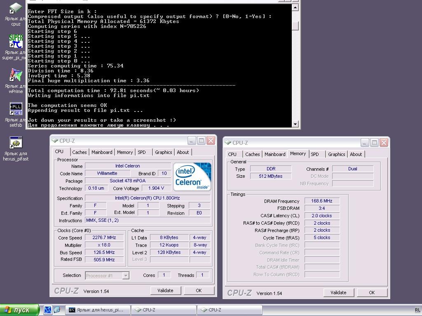
Task: Click the left CPU-Z title bar icon
Action: [55, 141]
